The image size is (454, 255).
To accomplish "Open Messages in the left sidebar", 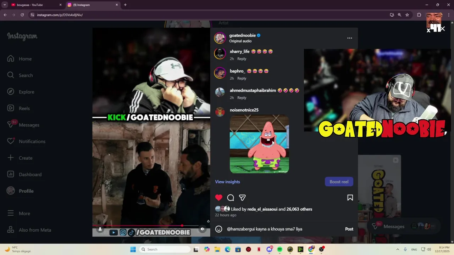I will (23, 125).
